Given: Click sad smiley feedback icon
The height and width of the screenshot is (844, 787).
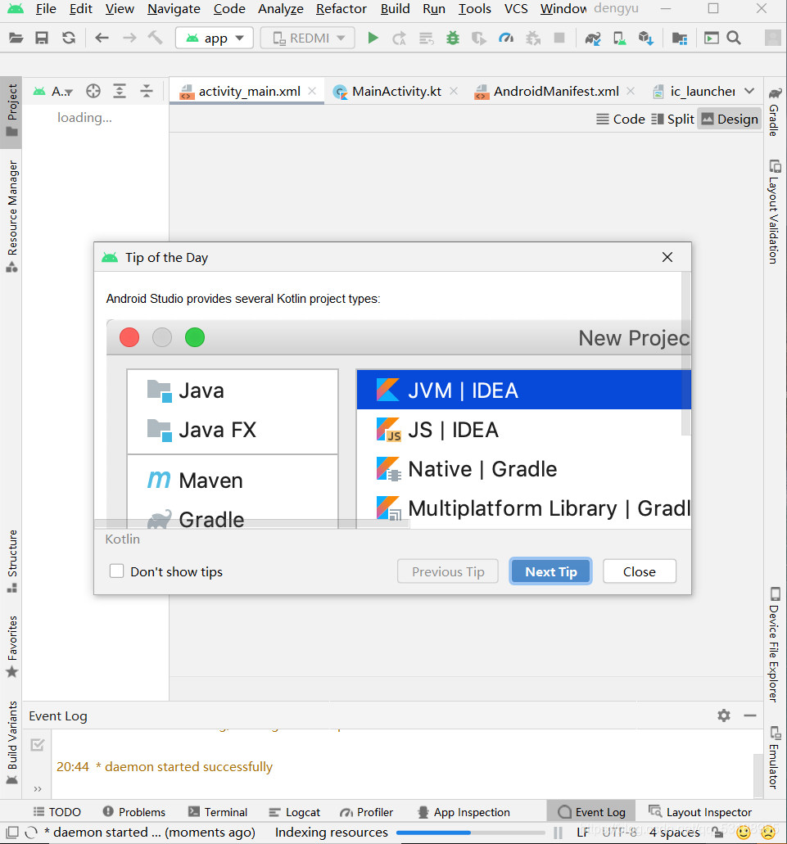Looking at the screenshot, I should tap(768, 833).
